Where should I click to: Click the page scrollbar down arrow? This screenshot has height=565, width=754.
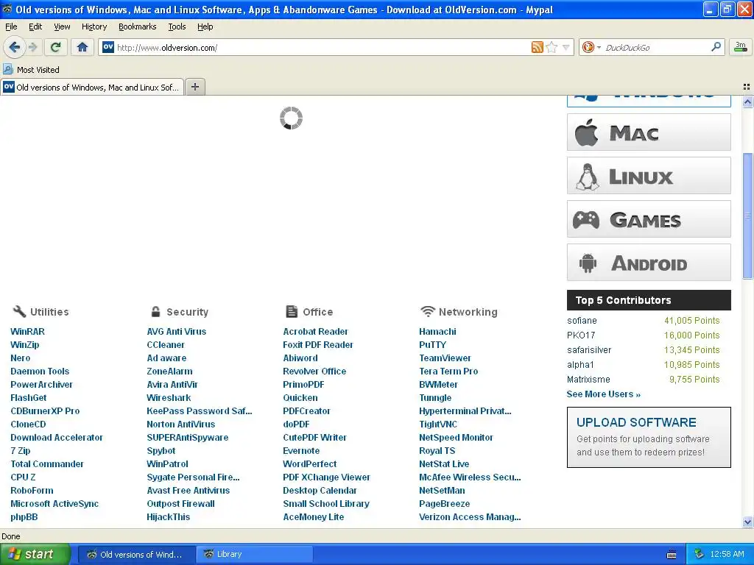coord(747,522)
